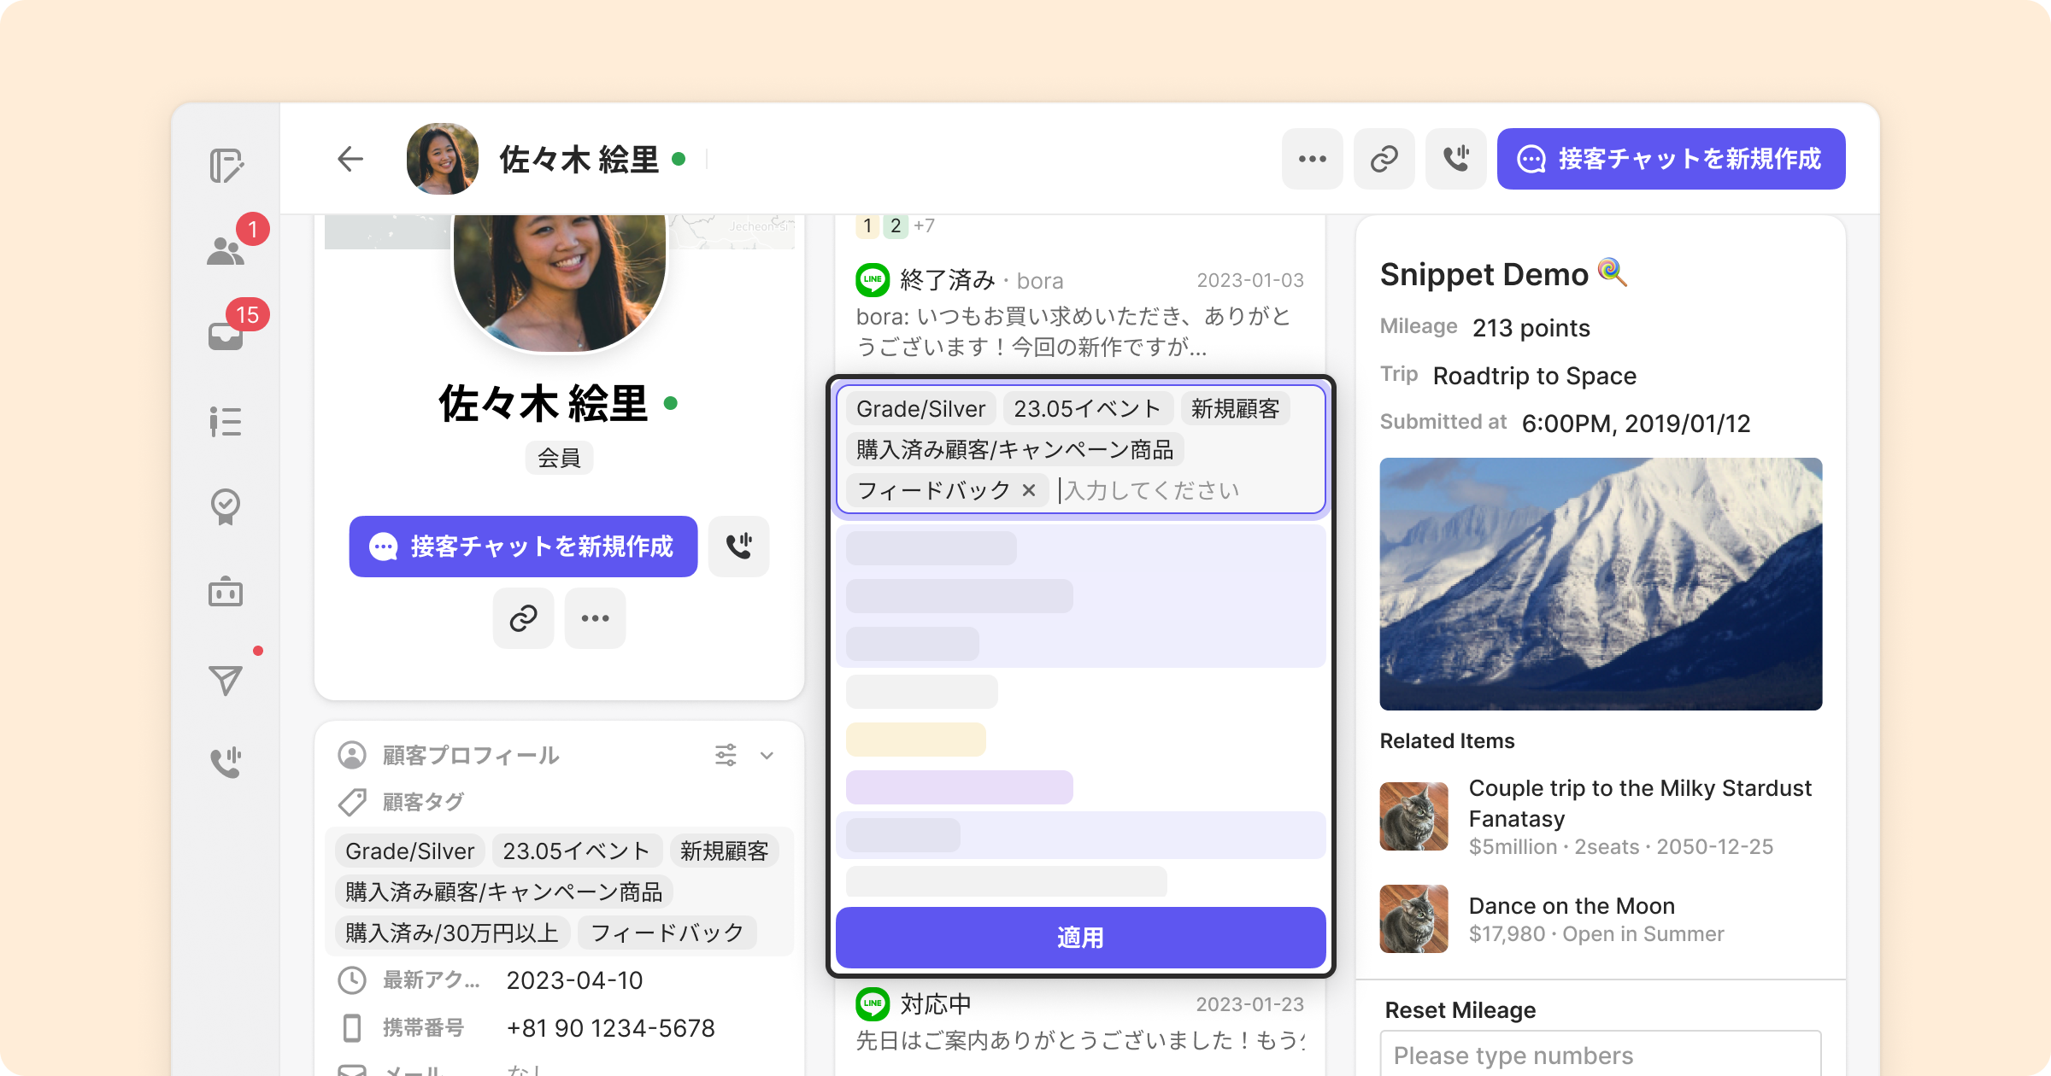
Task: Open 顧客プロフィール filter settings icon
Action: click(726, 755)
